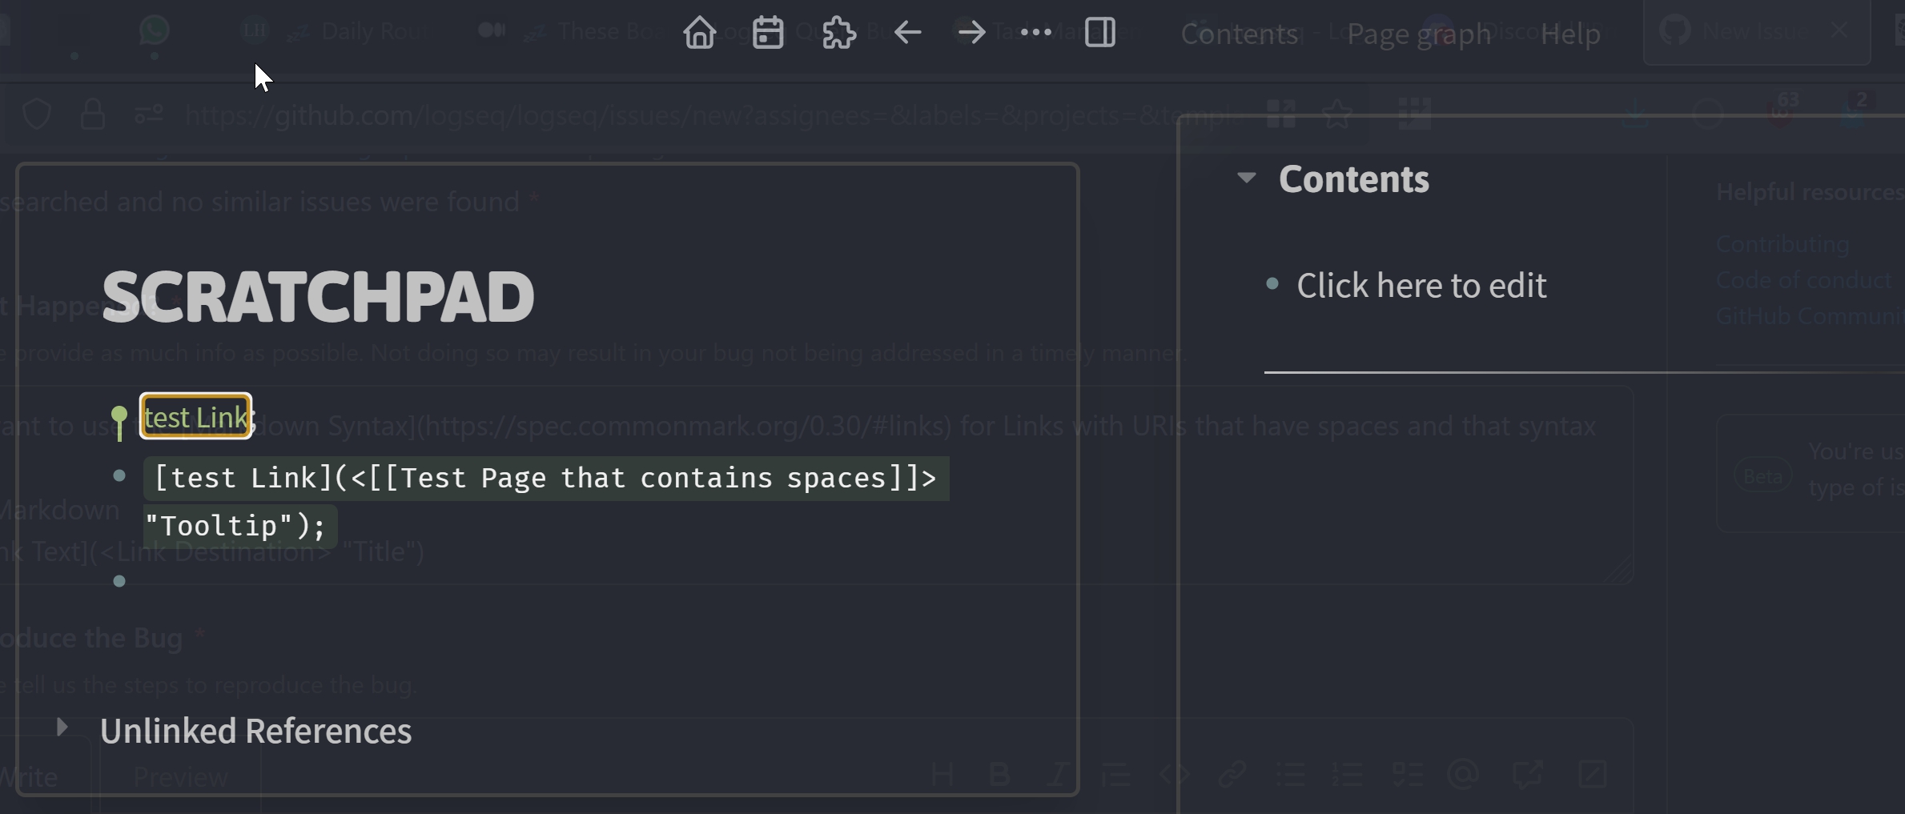The image size is (1905, 814).
Task: Follow the test Link reference
Action: coord(195,416)
